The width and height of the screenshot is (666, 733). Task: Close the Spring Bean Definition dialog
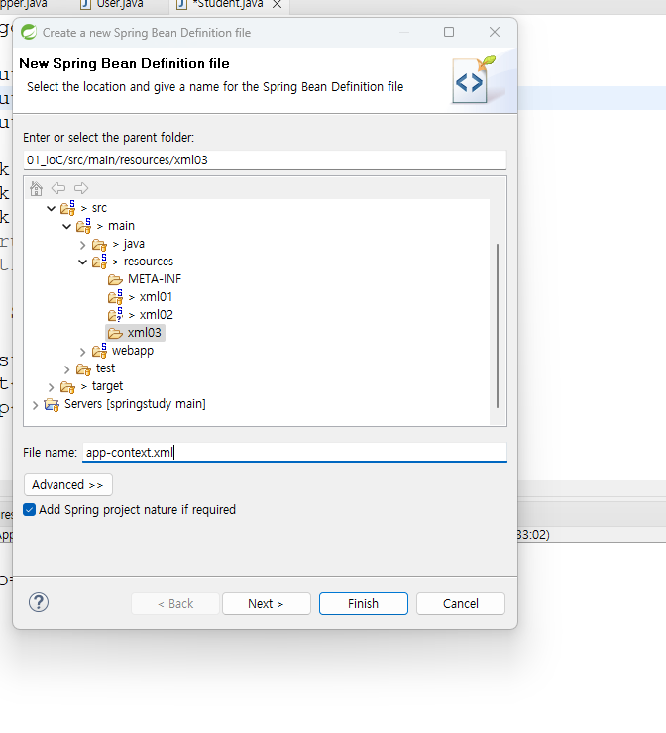(495, 32)
